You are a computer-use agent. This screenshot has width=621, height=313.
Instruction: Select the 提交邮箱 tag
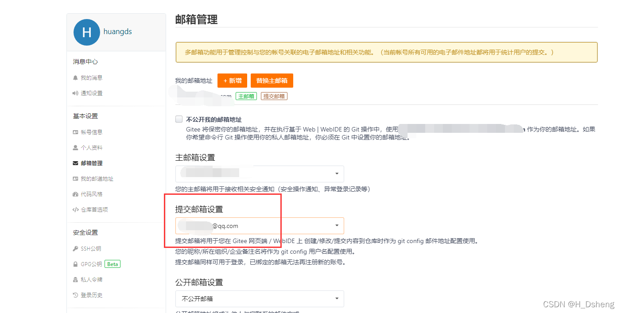[274, 96]
